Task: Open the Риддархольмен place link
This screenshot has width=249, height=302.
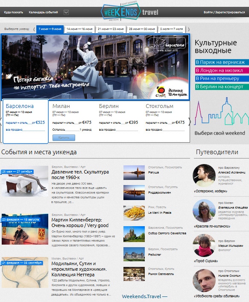Action: tap(159, 192)
